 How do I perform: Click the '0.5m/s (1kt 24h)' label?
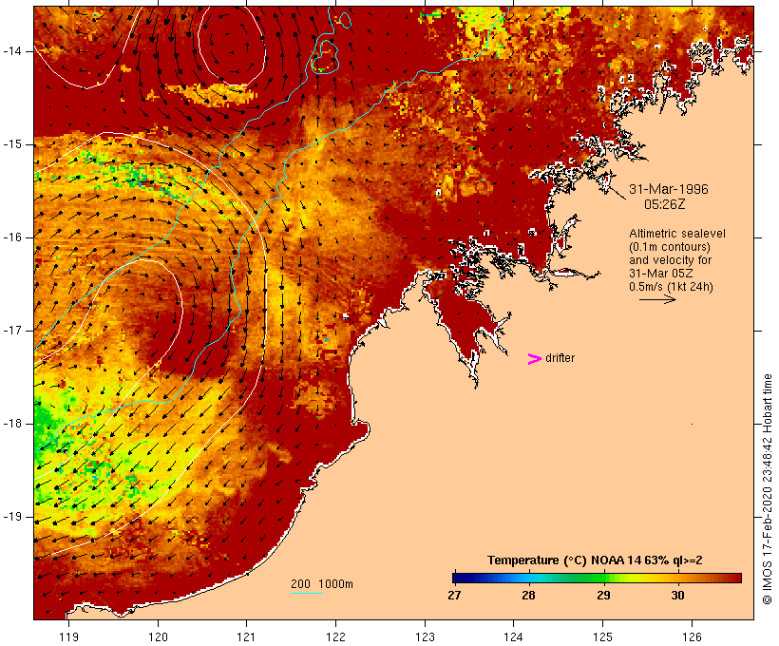pyautogui.click(x=671, y=287)
